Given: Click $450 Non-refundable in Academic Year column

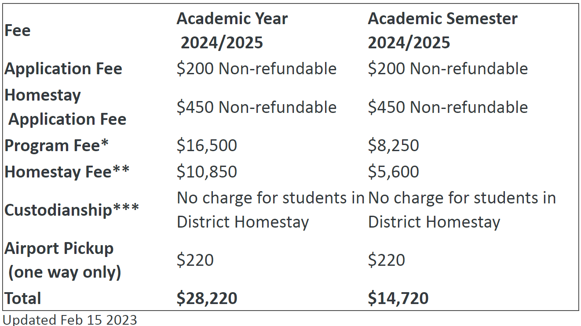Looking at the screenshot, I should pyautogui.click(x=256, y=107).
